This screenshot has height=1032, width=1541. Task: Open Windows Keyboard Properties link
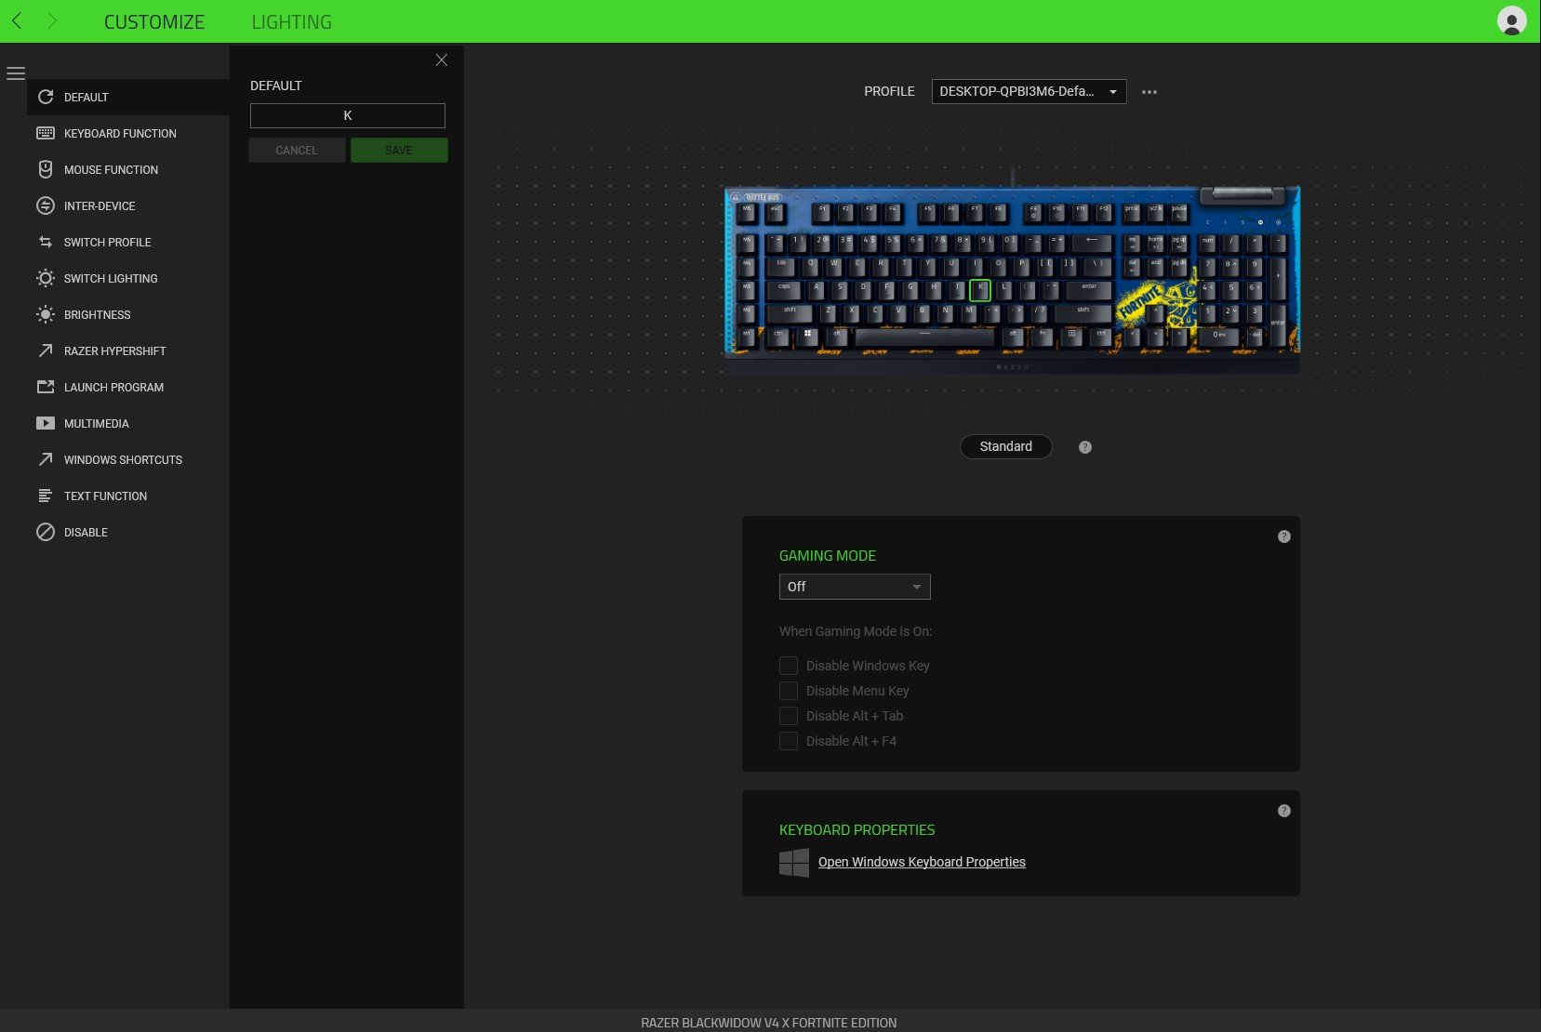click(x=921, y=862)
